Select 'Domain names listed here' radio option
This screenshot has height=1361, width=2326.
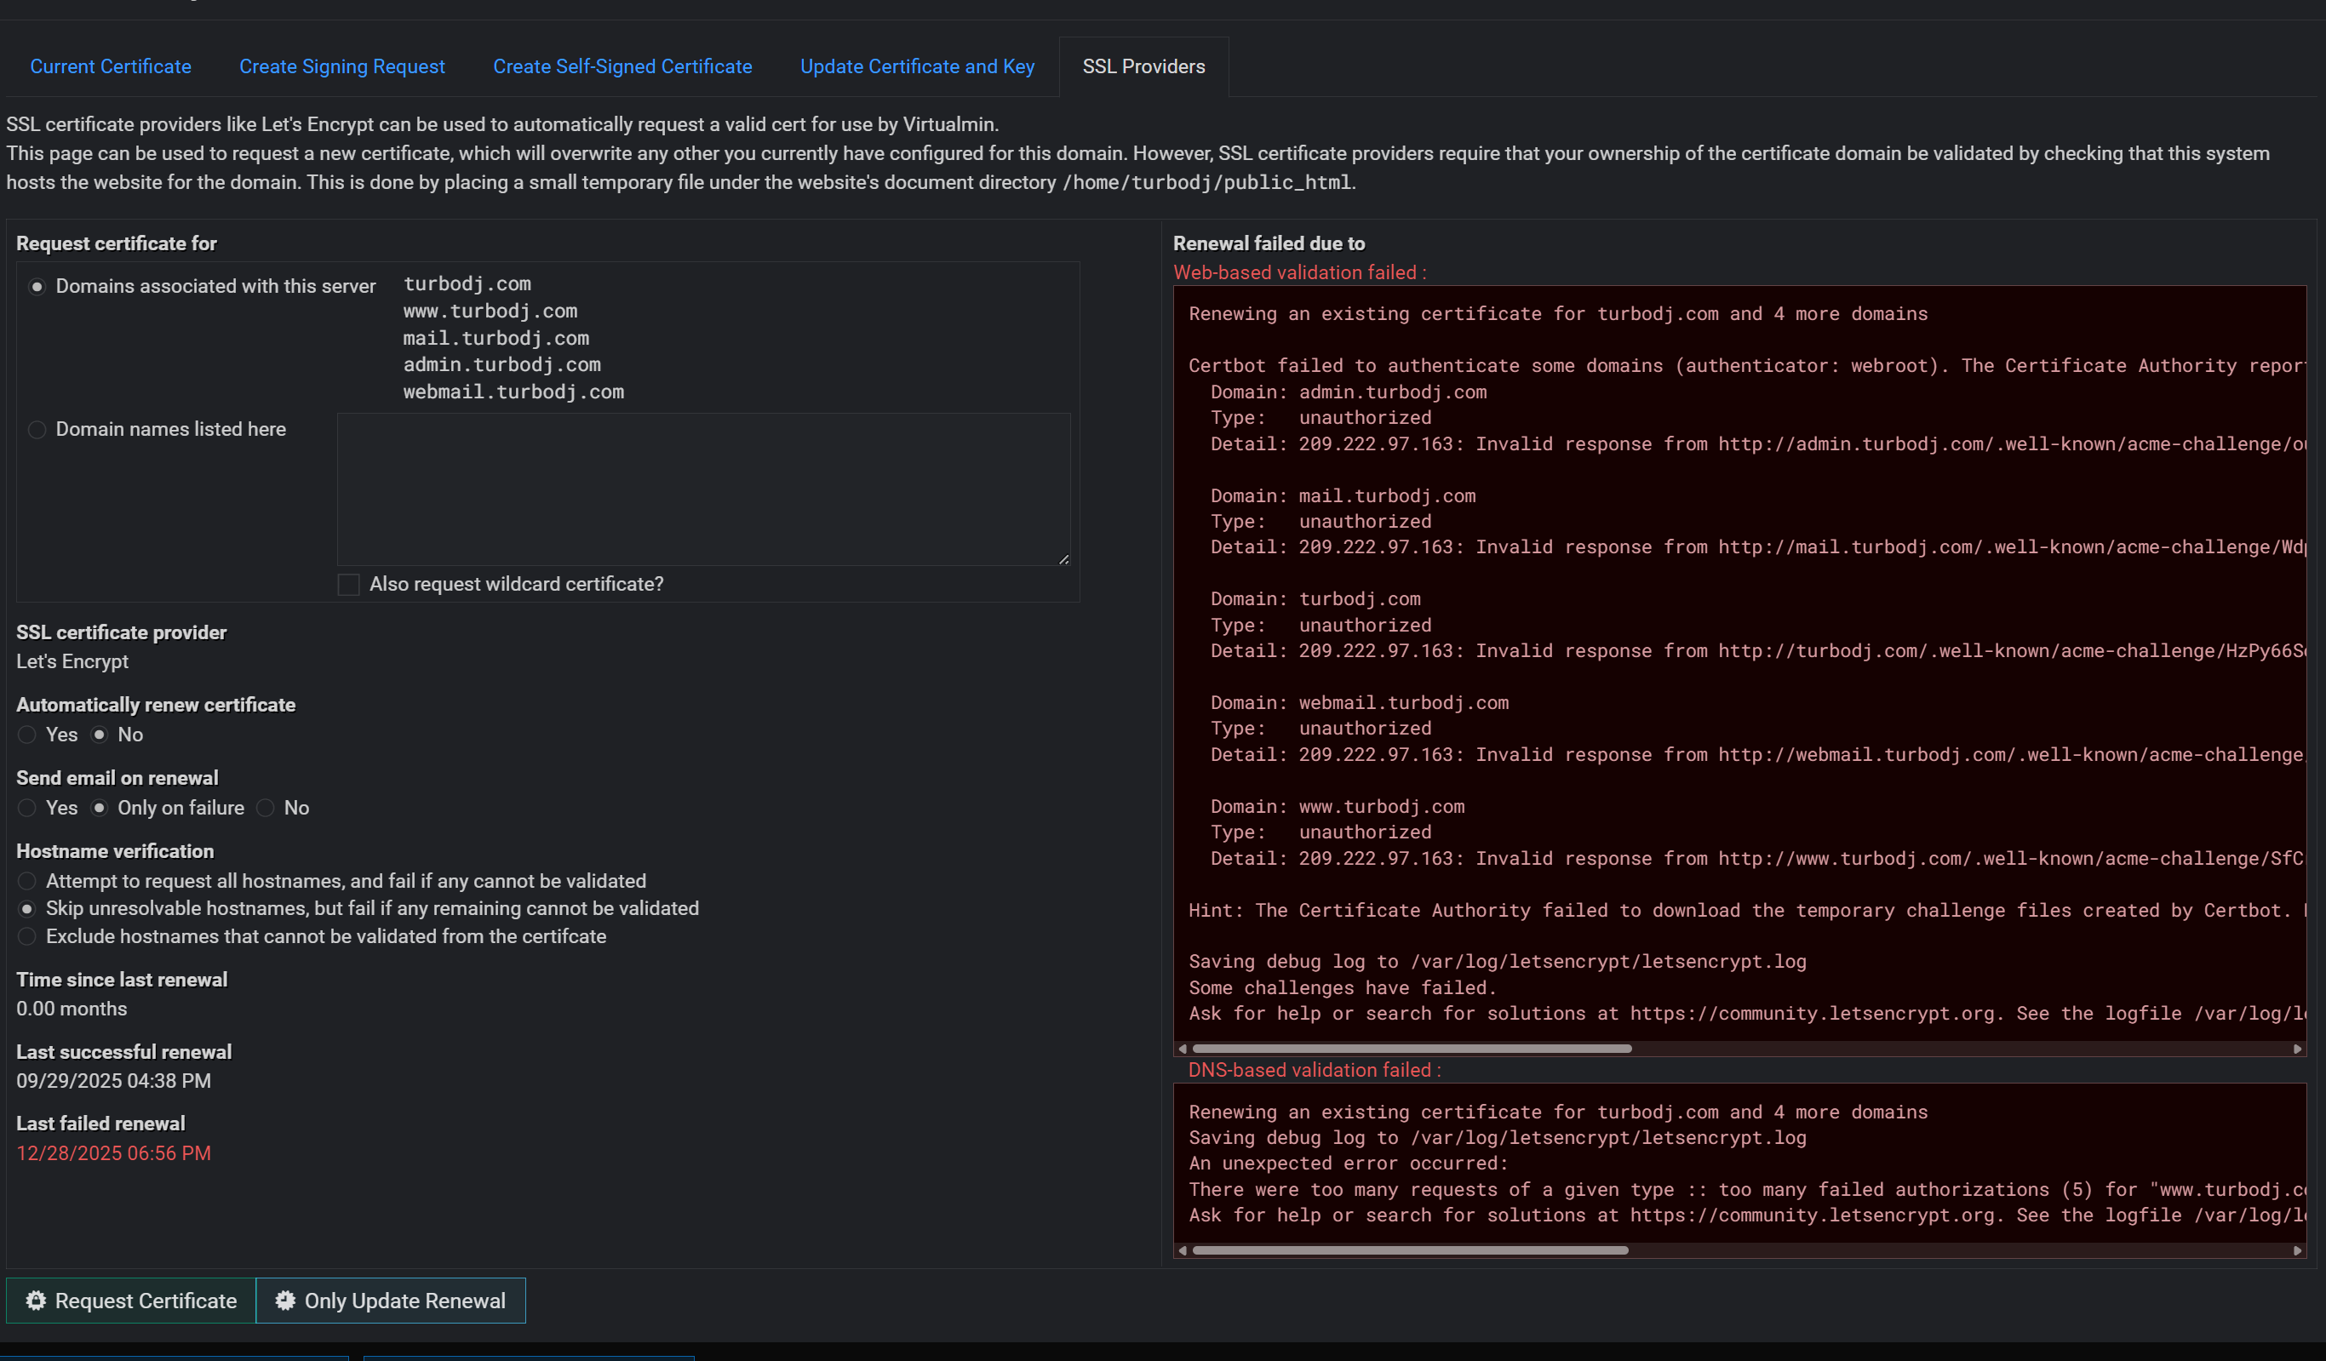tap(37, 430)
